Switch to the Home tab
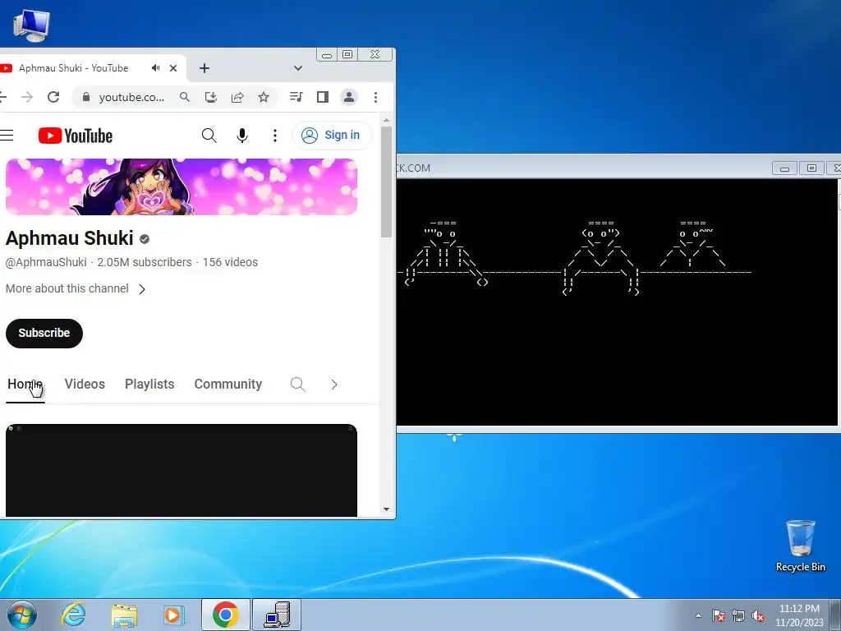The image size is (841, 631). pos(25,385)
